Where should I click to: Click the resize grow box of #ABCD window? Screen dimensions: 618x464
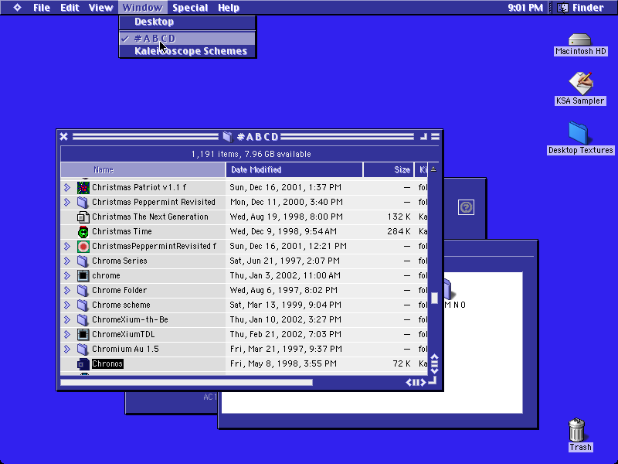433,381
